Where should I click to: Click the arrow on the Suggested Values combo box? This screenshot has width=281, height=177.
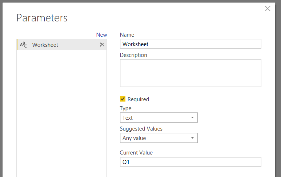click(192, 138)
